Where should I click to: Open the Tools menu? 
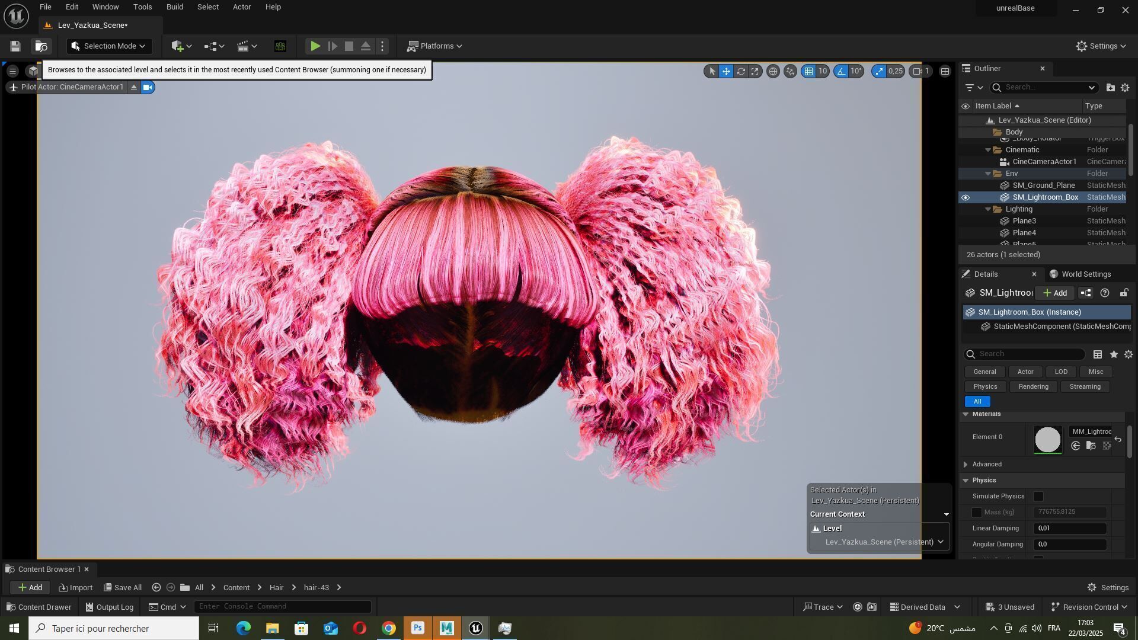pos(142,7)
